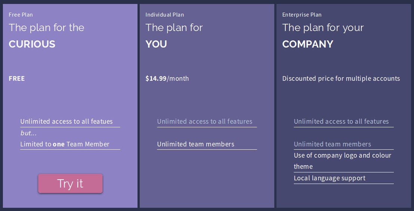Viewport: 414px width, 211px height.
Task: Select Limited to one Team Member feature
Action: pos(65,144)
